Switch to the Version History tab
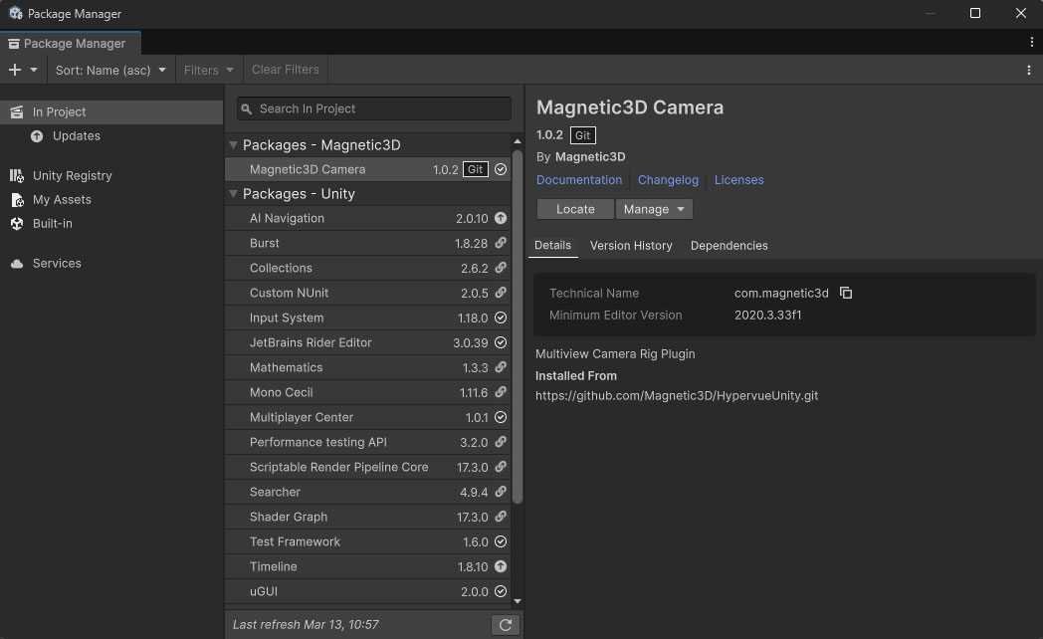The height and width of the screenshot is (639, 1043). coord(631,245)
